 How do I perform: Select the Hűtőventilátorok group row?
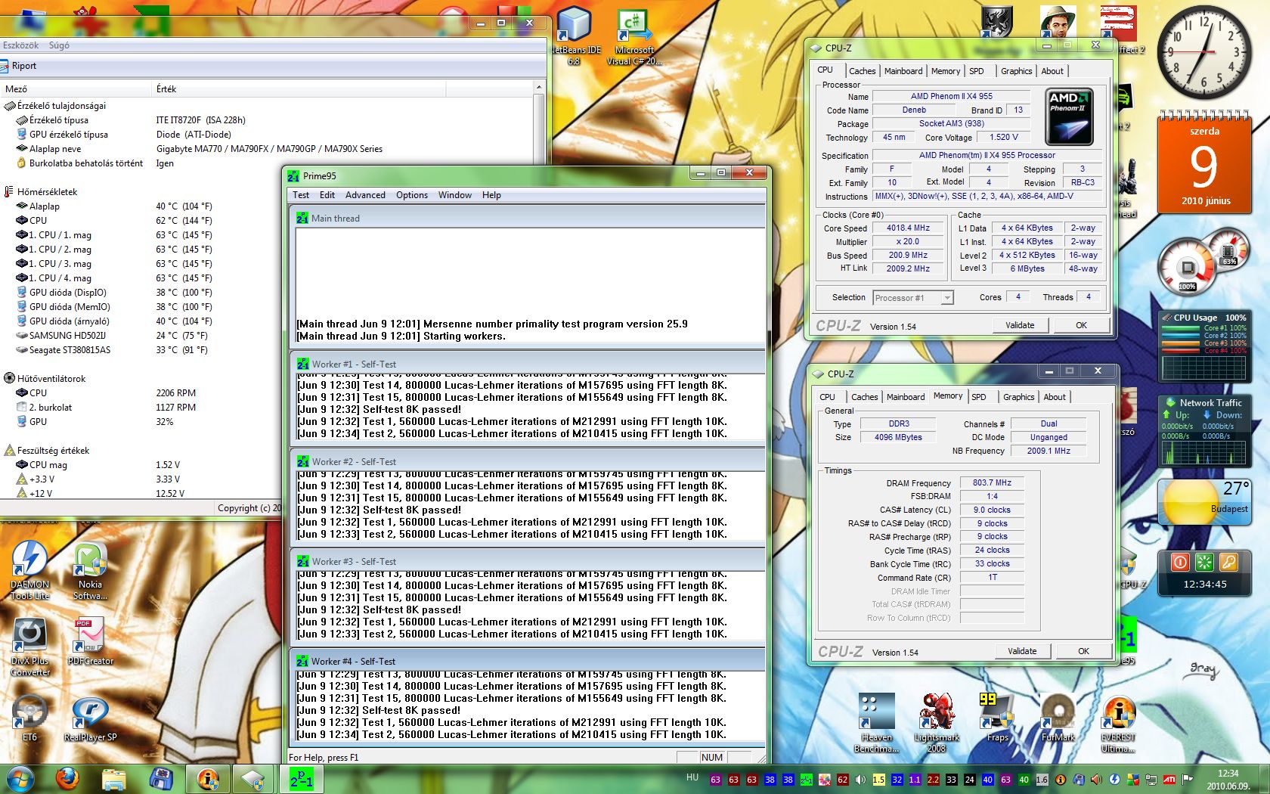51,379
